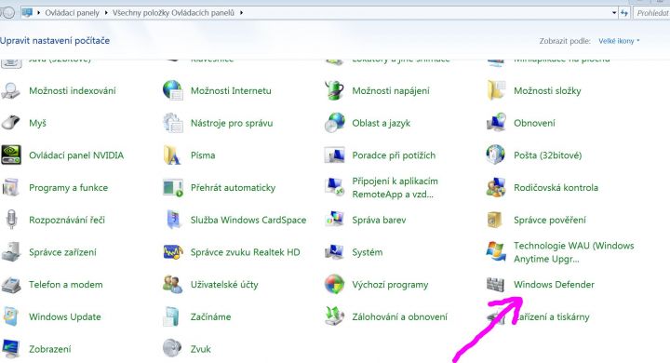Click the Správce pověření vault icon
670x363 pixels.
(x=495, y=220)
